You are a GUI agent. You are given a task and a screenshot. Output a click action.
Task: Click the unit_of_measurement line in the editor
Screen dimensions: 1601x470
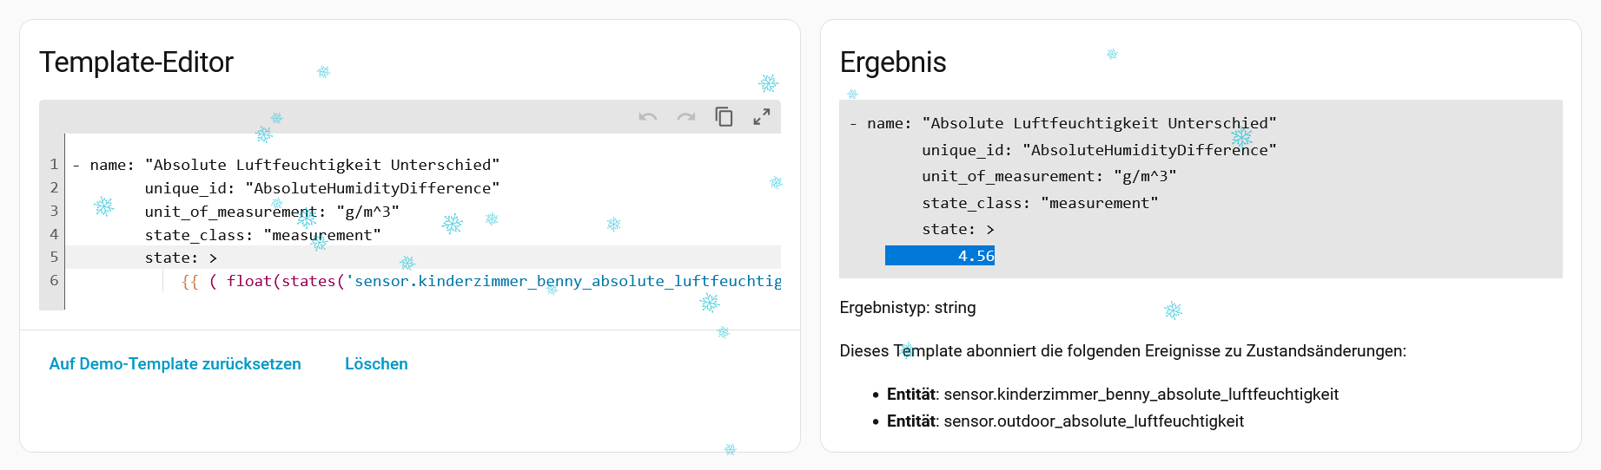pos(271,212)
